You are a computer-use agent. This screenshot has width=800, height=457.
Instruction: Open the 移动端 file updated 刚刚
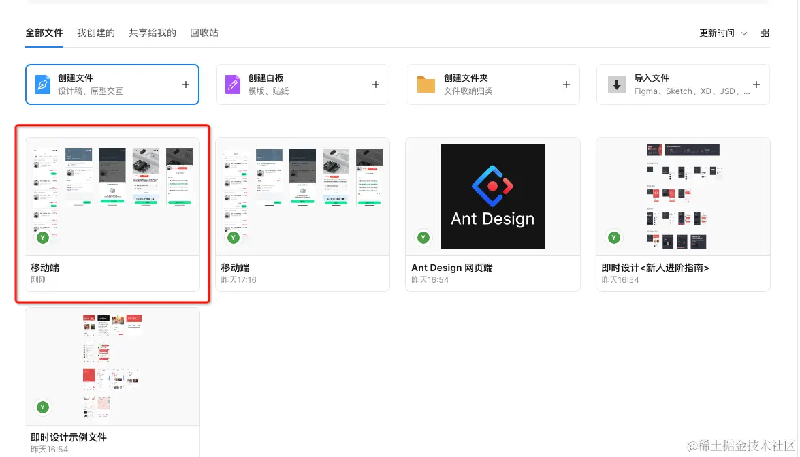[112, 215]
